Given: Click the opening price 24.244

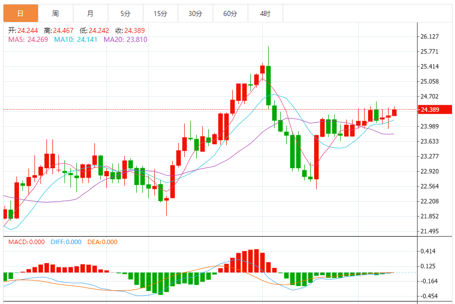Looking at the screenshot, I should (27, 30).
